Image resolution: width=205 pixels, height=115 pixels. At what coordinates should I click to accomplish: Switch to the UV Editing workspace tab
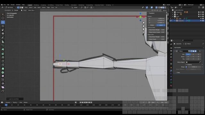pyautogui.click(x=51, y=5)
